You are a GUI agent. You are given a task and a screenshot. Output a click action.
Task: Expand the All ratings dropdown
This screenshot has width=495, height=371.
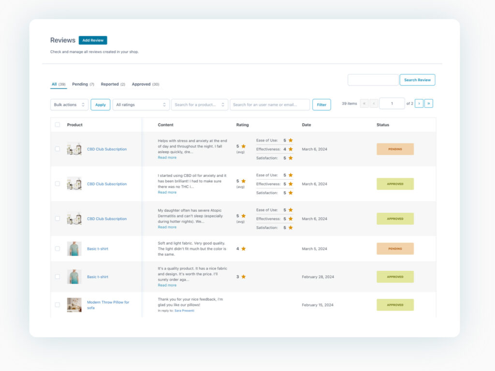pyautogui.click(x=141, y=105)
